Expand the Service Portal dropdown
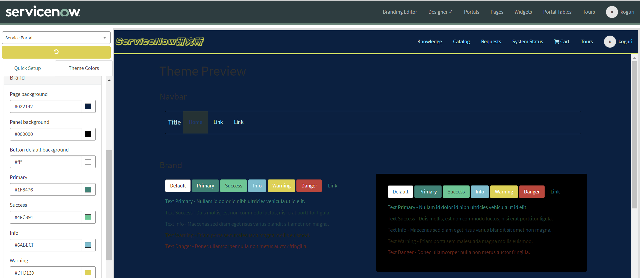Viewport: 640px width, 278px height. tap(105, 38)
